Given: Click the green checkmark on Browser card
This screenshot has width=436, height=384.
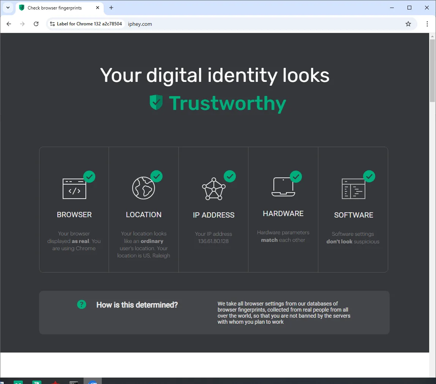Looking at the screenshot, I should [x=89, y=177].
